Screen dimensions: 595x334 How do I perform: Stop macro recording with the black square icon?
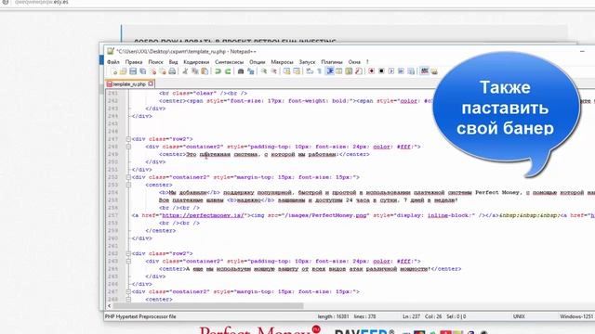pos(381,71)
